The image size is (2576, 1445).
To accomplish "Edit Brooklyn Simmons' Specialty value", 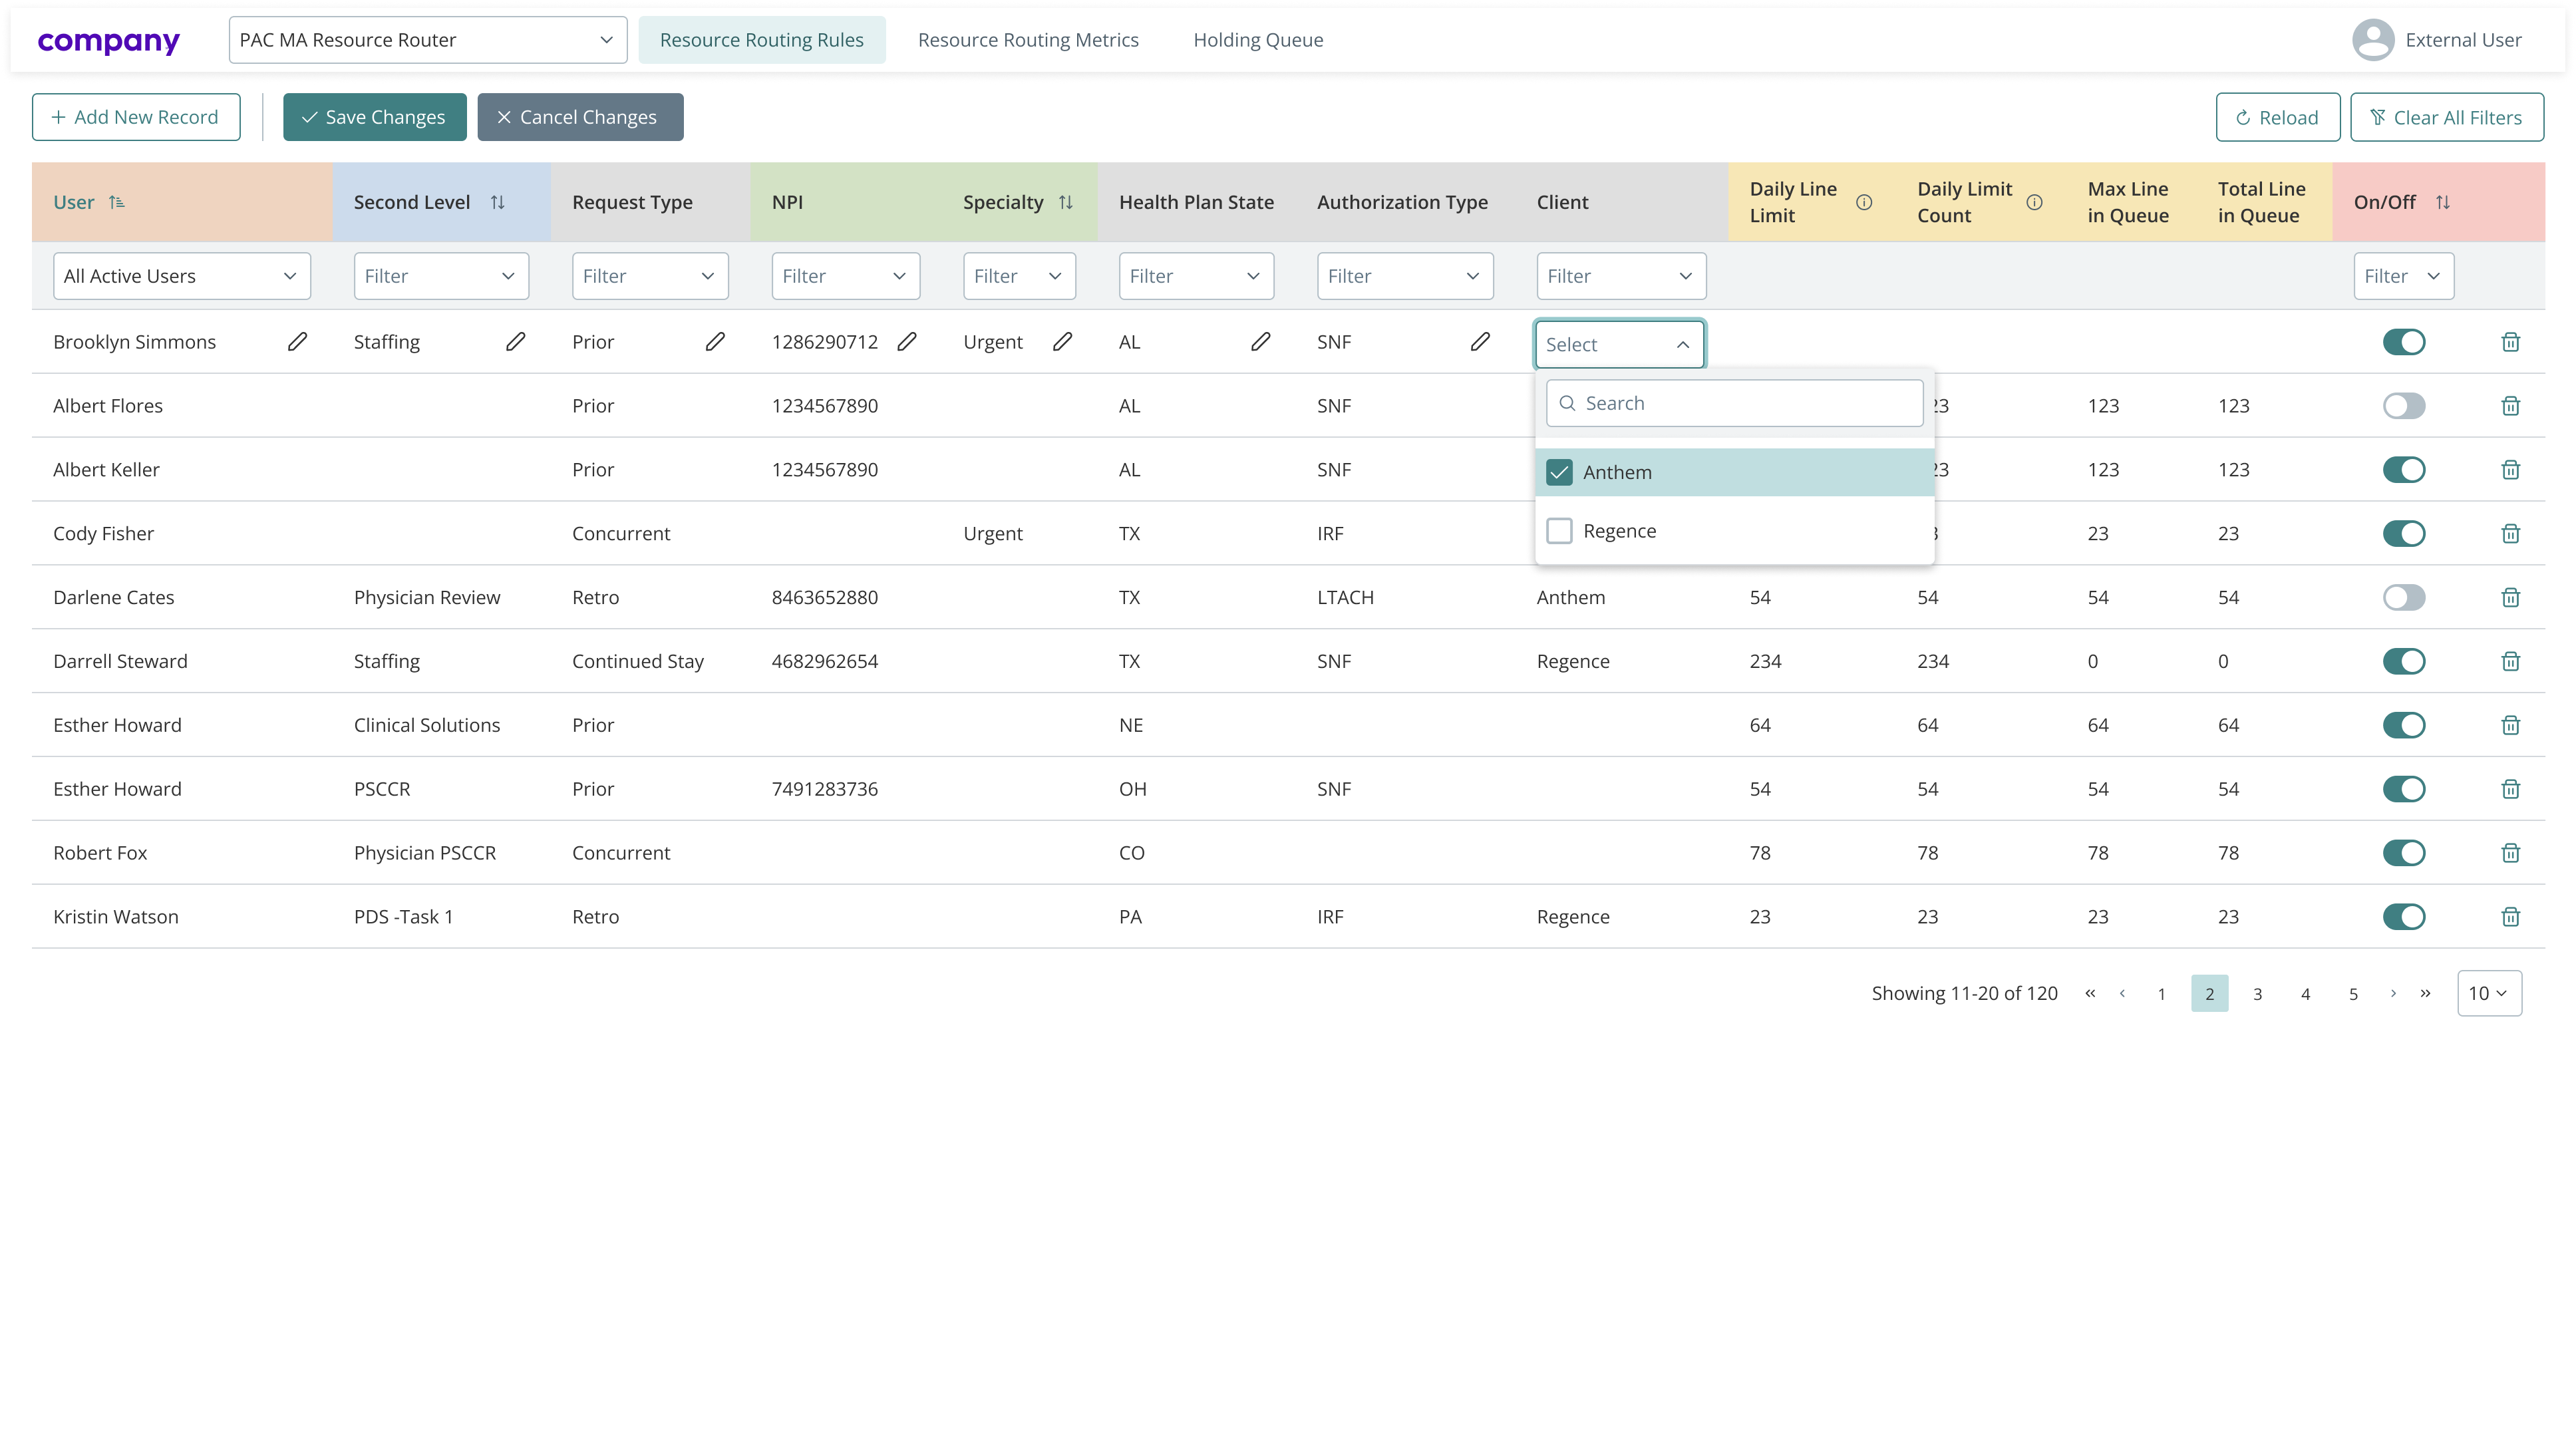I will [x=1062, y=341].
